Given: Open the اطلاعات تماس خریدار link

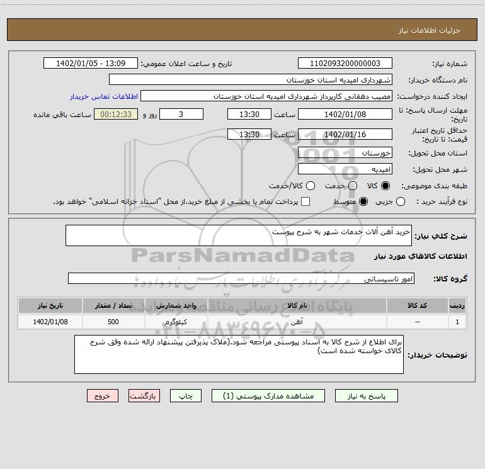Looking at the screenshot, I should [x=104, y=96].
